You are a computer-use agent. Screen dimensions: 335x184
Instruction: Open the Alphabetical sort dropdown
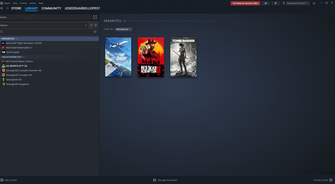(x=124, y=29)
